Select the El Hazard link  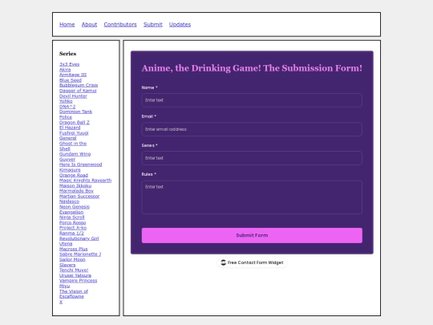click(x=70, y=128)
